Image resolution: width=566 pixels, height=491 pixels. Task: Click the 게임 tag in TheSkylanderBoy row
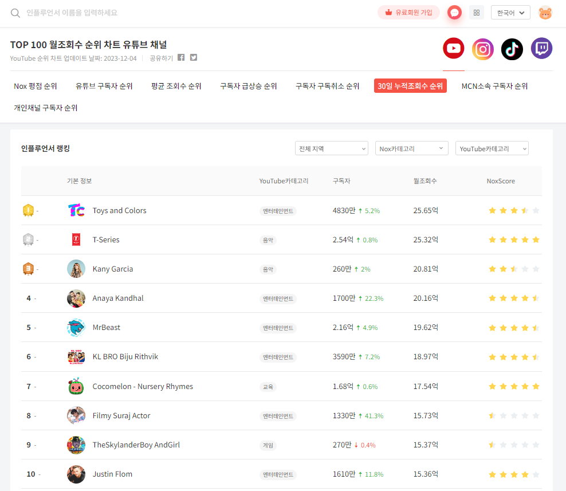[268, 445]
